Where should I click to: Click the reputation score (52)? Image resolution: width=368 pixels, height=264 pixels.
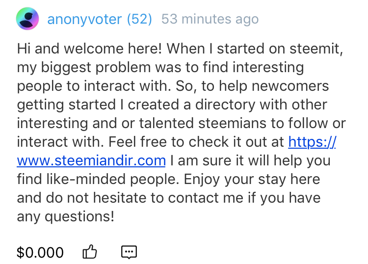click(x=139, y=20)
